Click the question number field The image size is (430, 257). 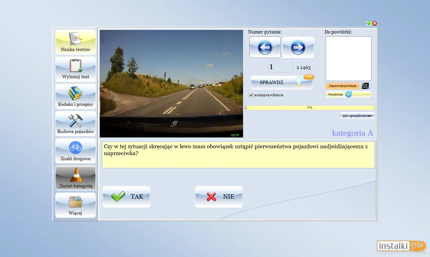point(280,66)
